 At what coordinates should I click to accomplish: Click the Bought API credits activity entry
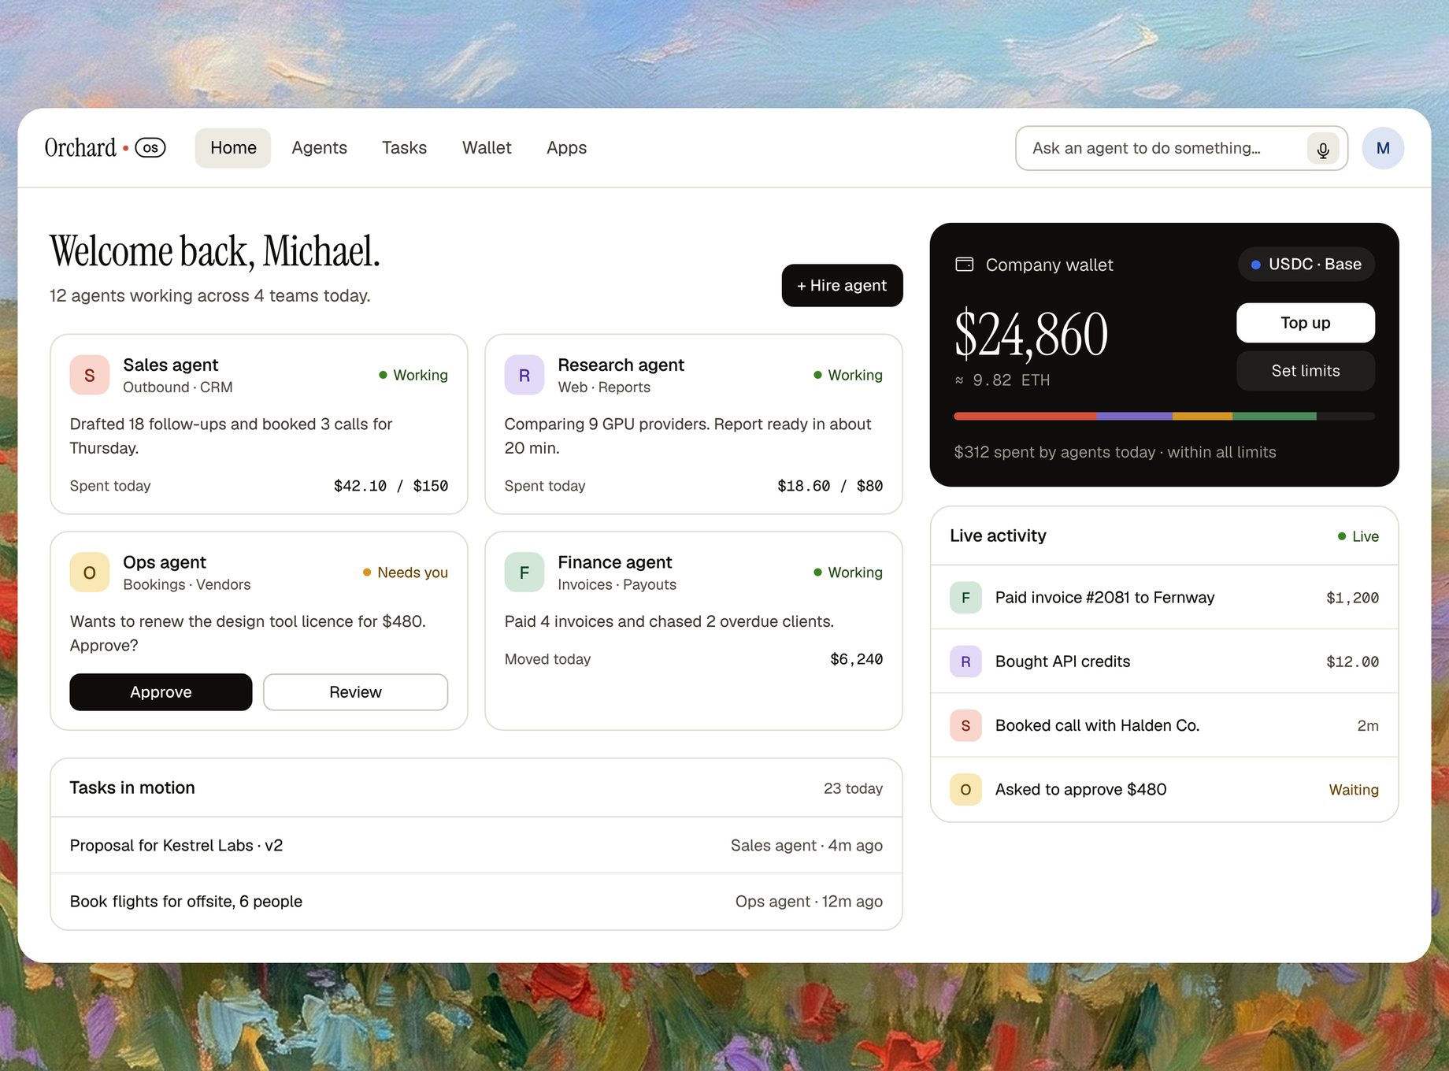(1164, 661)
